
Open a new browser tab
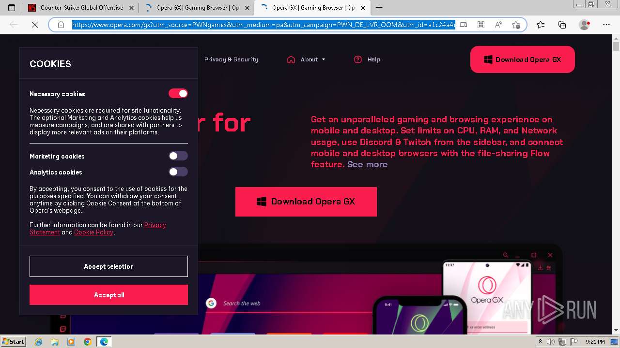pyautogui.click(x=379, y=8)
